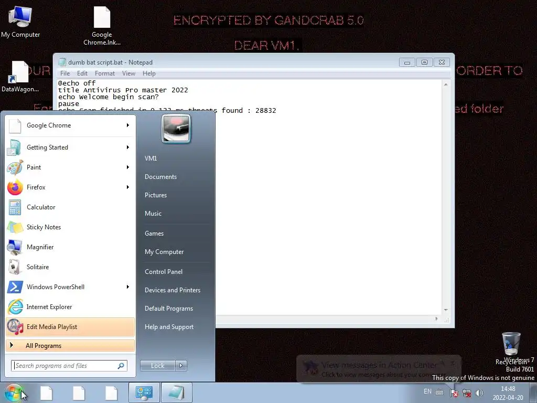Screen dimensions: 537x403
Task: Launch Magnifier from the Start menu
Action: [x=70, y=247]
